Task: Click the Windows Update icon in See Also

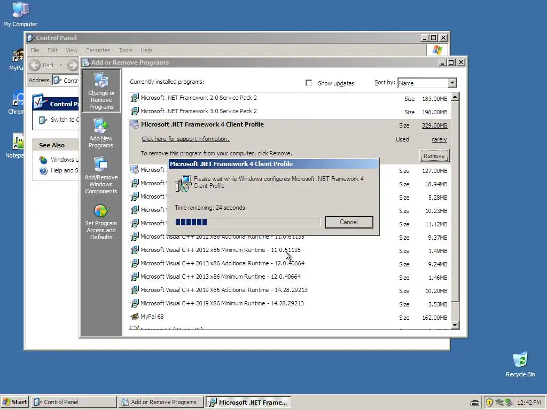Action: (x=43, y=160)
